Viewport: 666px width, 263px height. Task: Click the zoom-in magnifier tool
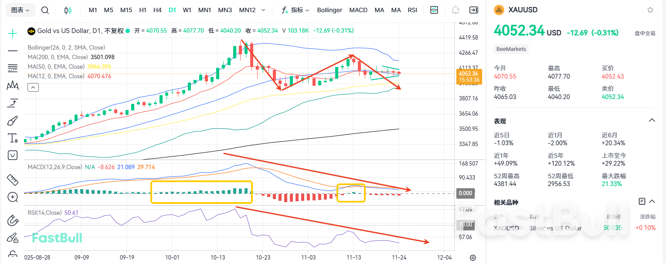tap(13, 197)
